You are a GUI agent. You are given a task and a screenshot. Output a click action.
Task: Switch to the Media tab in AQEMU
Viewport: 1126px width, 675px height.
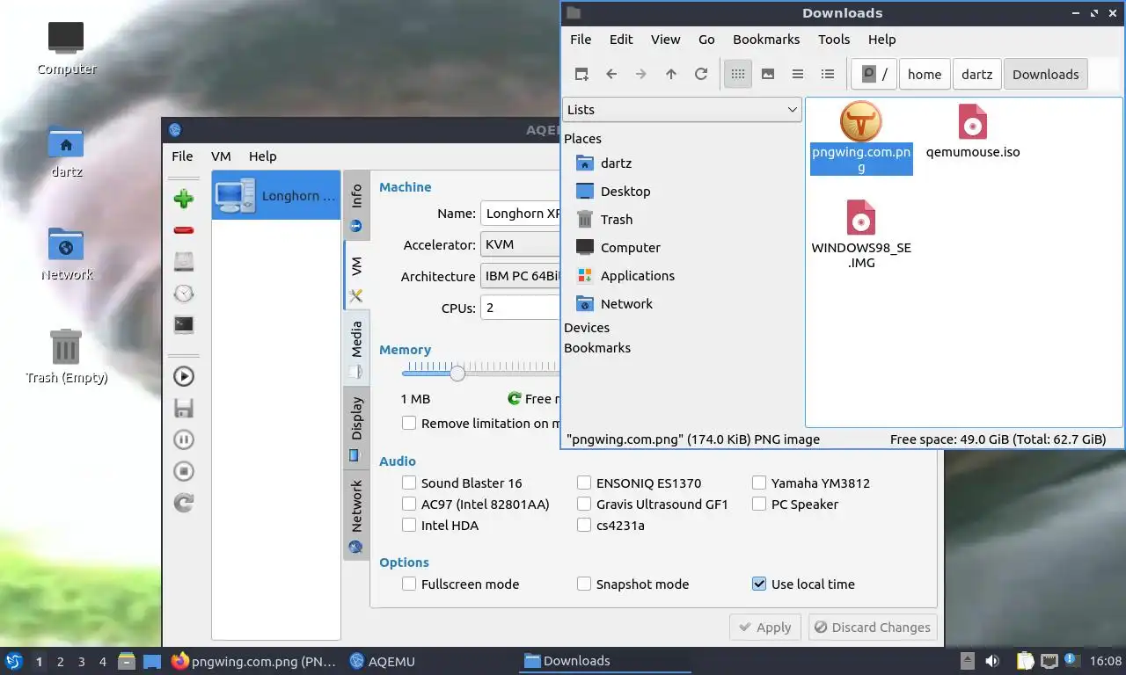click(x=356, y=348)
